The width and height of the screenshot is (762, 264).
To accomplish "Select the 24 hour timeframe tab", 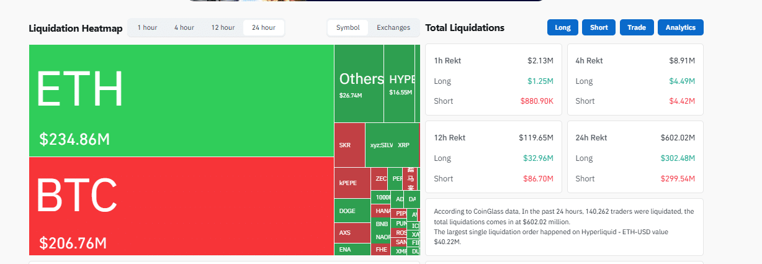I will [264, 28].
